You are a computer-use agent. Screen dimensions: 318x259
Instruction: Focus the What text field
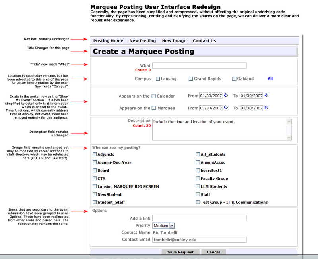point(200,65)
